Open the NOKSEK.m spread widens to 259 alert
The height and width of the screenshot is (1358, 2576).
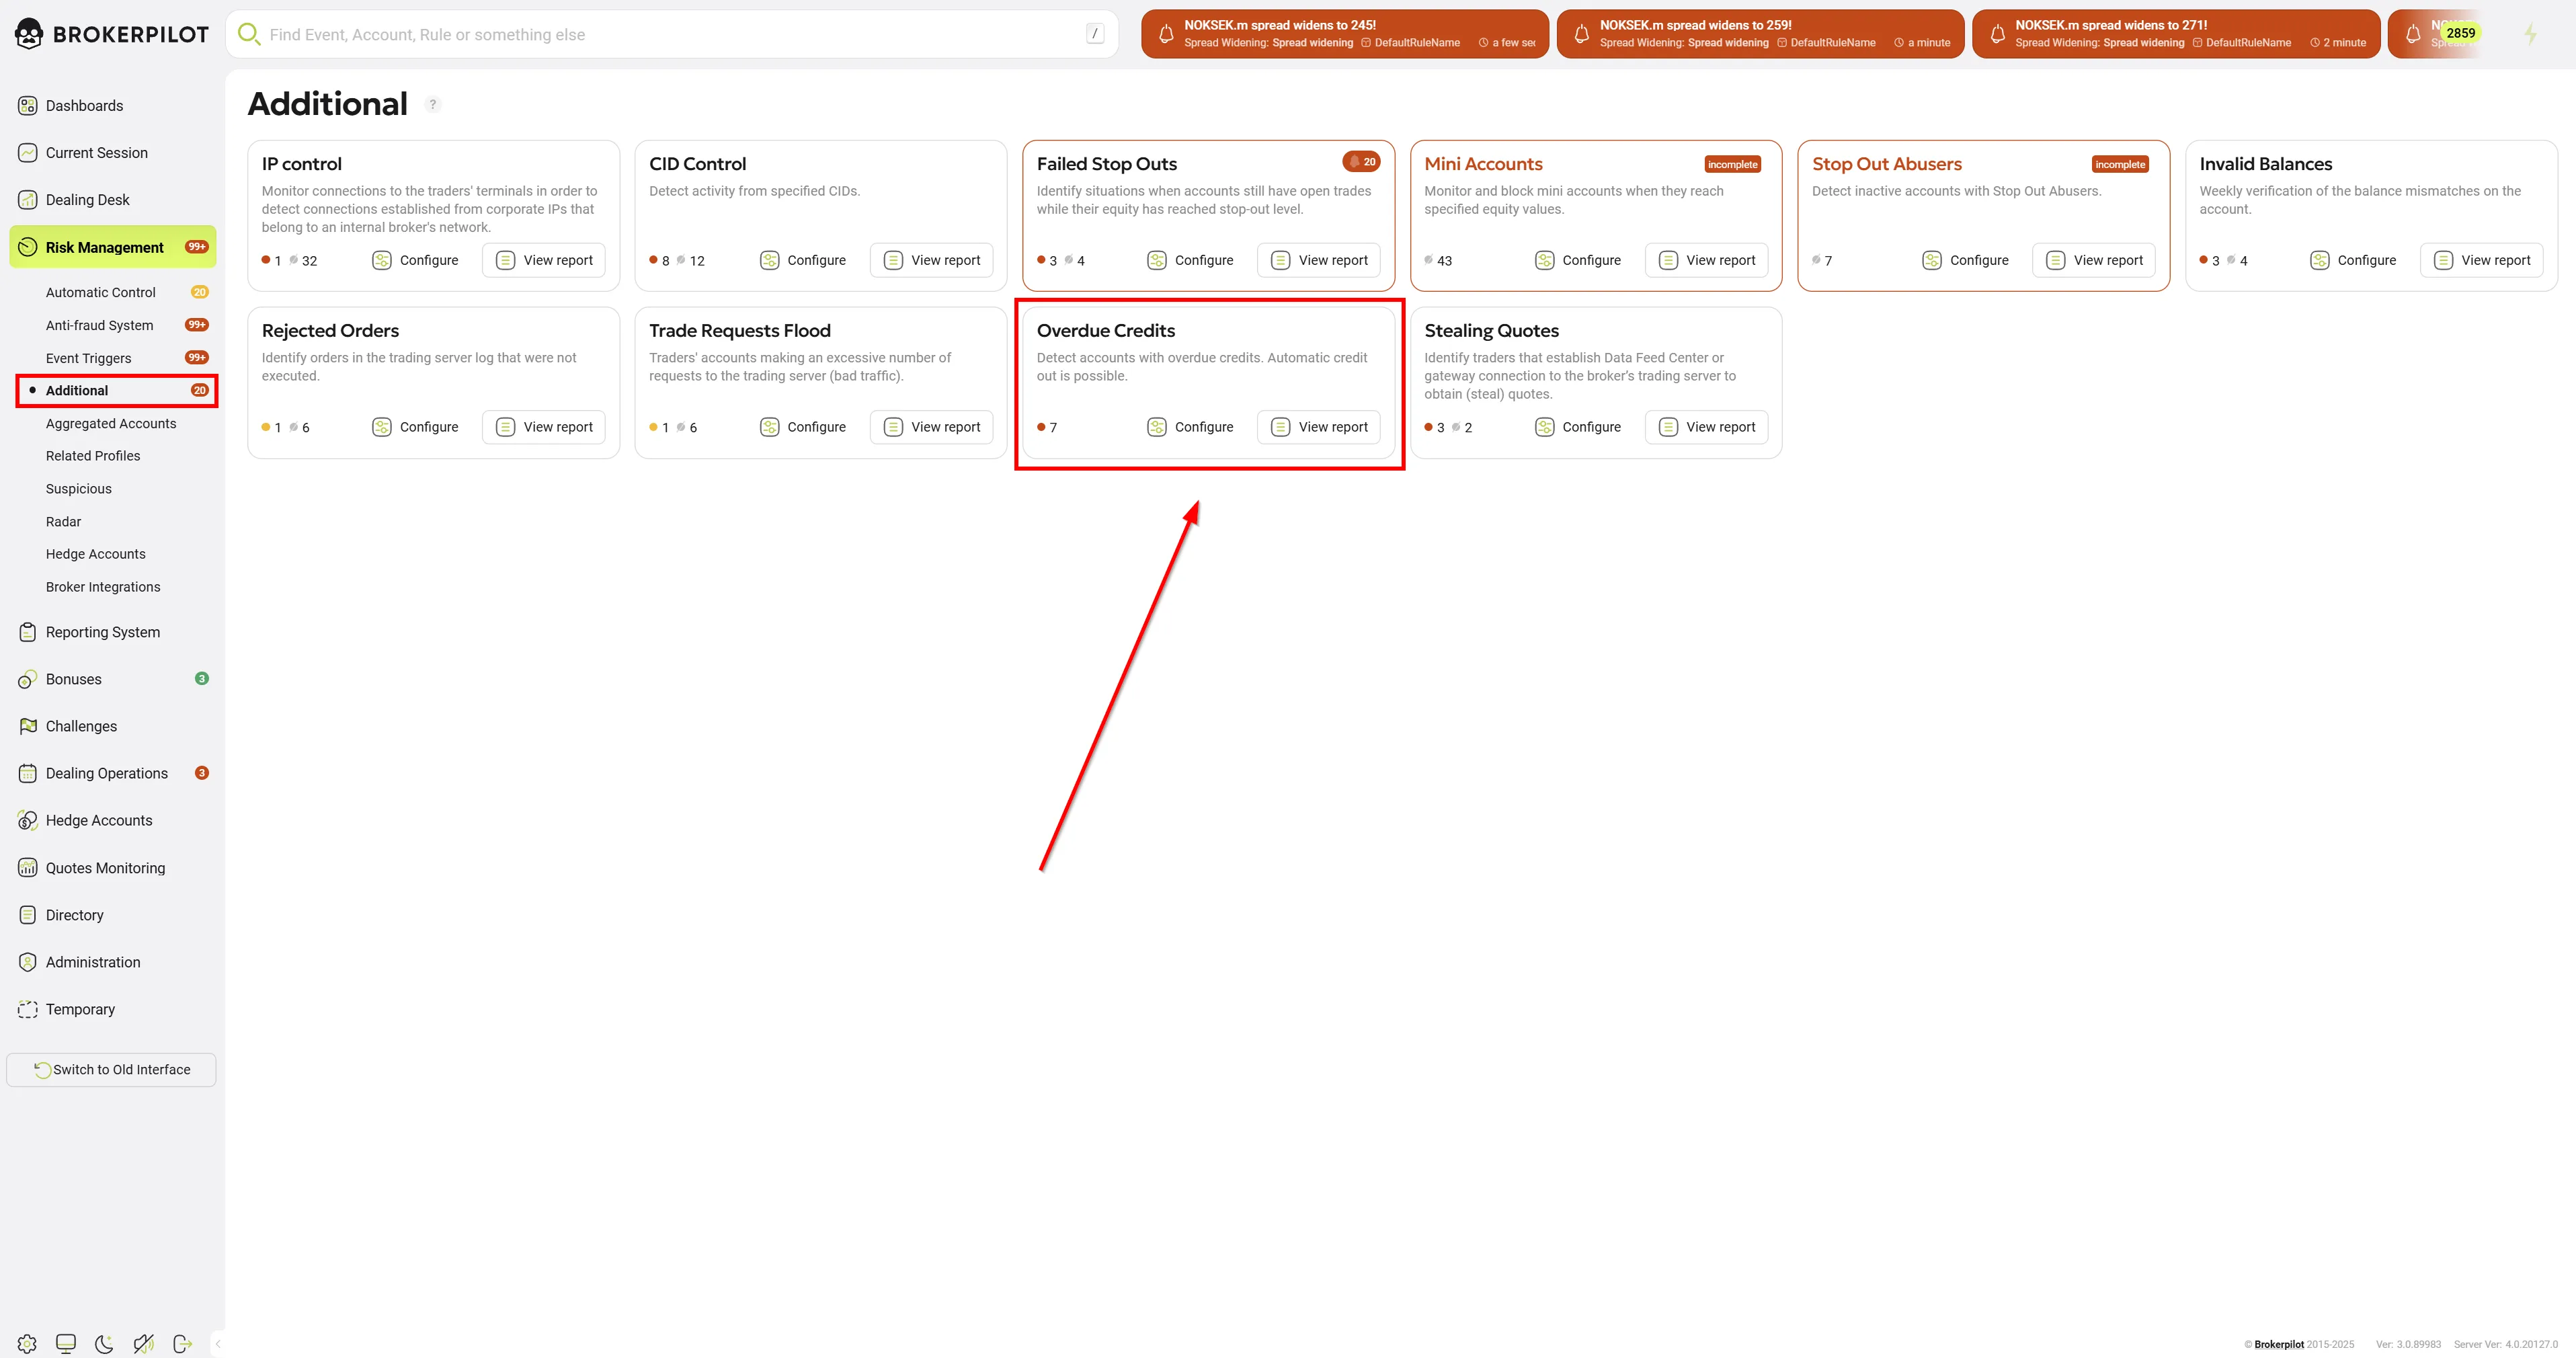point(1760,34)
